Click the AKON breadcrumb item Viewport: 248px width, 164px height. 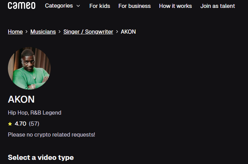[x=128, y=32]
